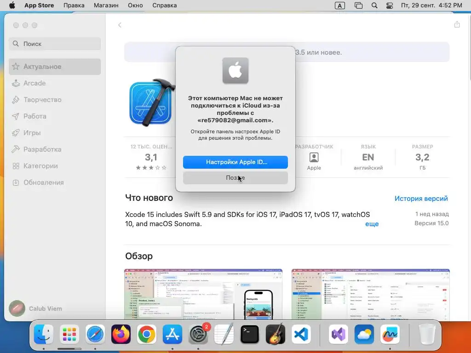Click the grid icon beside Категории
The width and height of the screenshot is (471, 353).
click(16, 165)
